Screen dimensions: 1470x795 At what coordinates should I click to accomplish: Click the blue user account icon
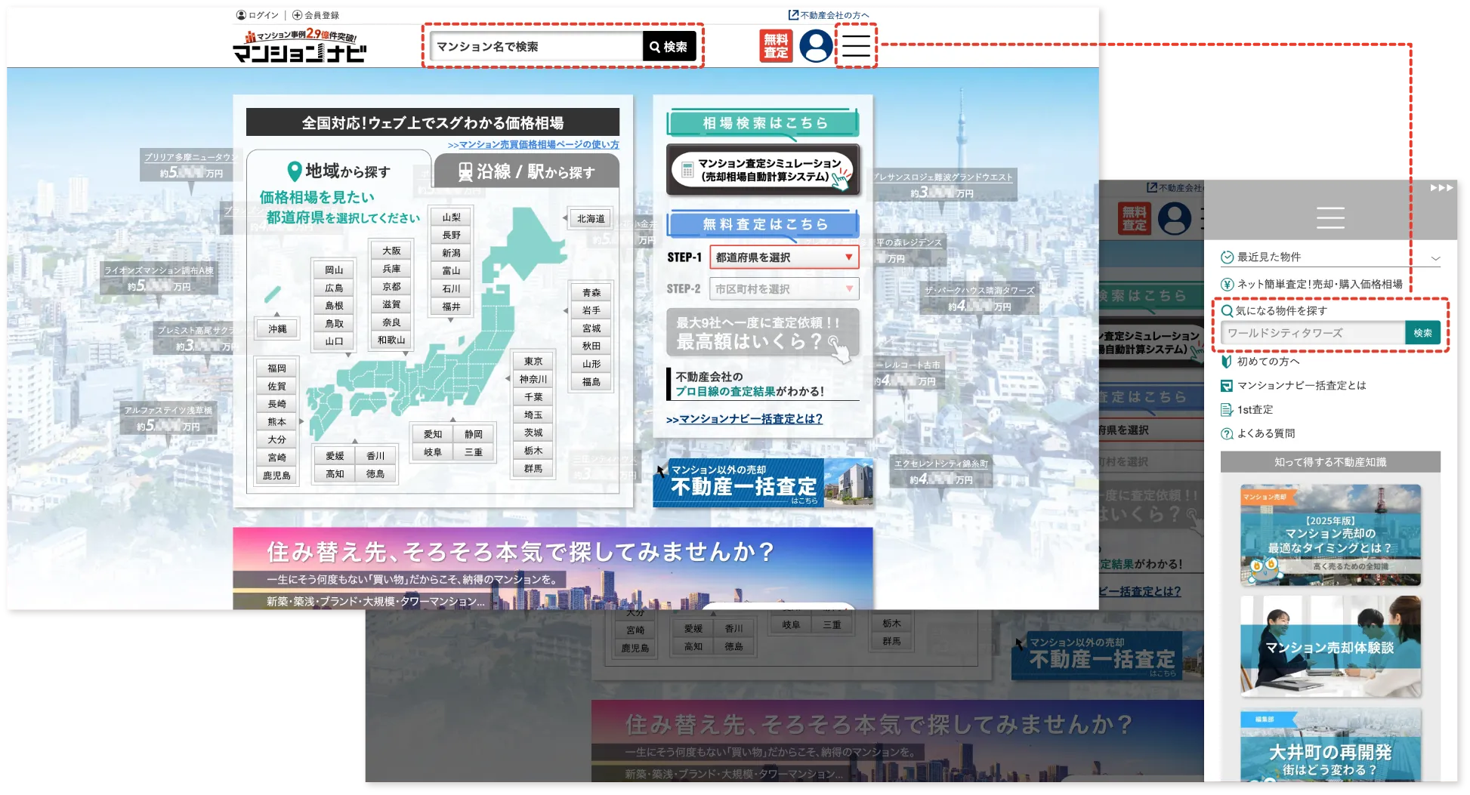(x=816, y=46)
